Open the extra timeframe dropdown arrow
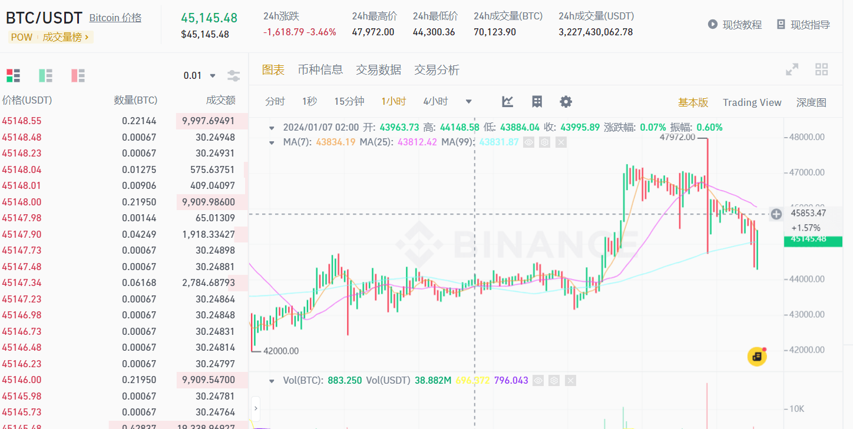 (x=468, y=101)
